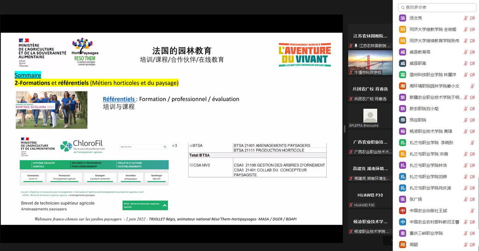Image resolution: width=479 pixels, height=251 pixels.
Task: Select participant 湘环境职院园林学院姜小文
Action: [437, 86]
